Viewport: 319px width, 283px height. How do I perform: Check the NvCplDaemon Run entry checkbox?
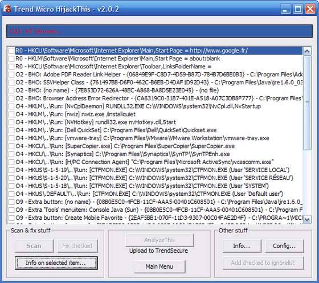click(11, 106)
